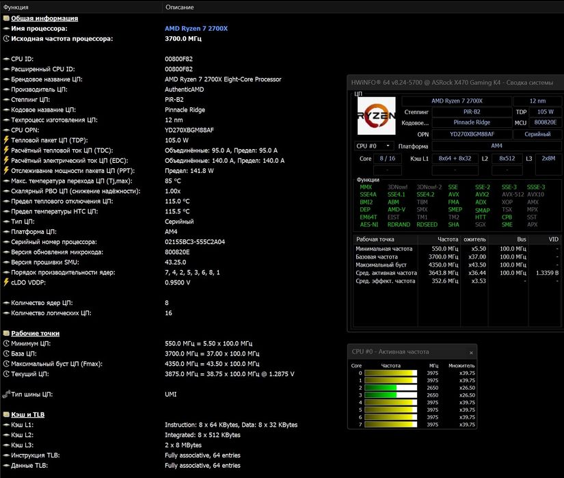
Task: Click the 12 nm process field in summary
Action: pyautogui.click(x=537, y=101)
